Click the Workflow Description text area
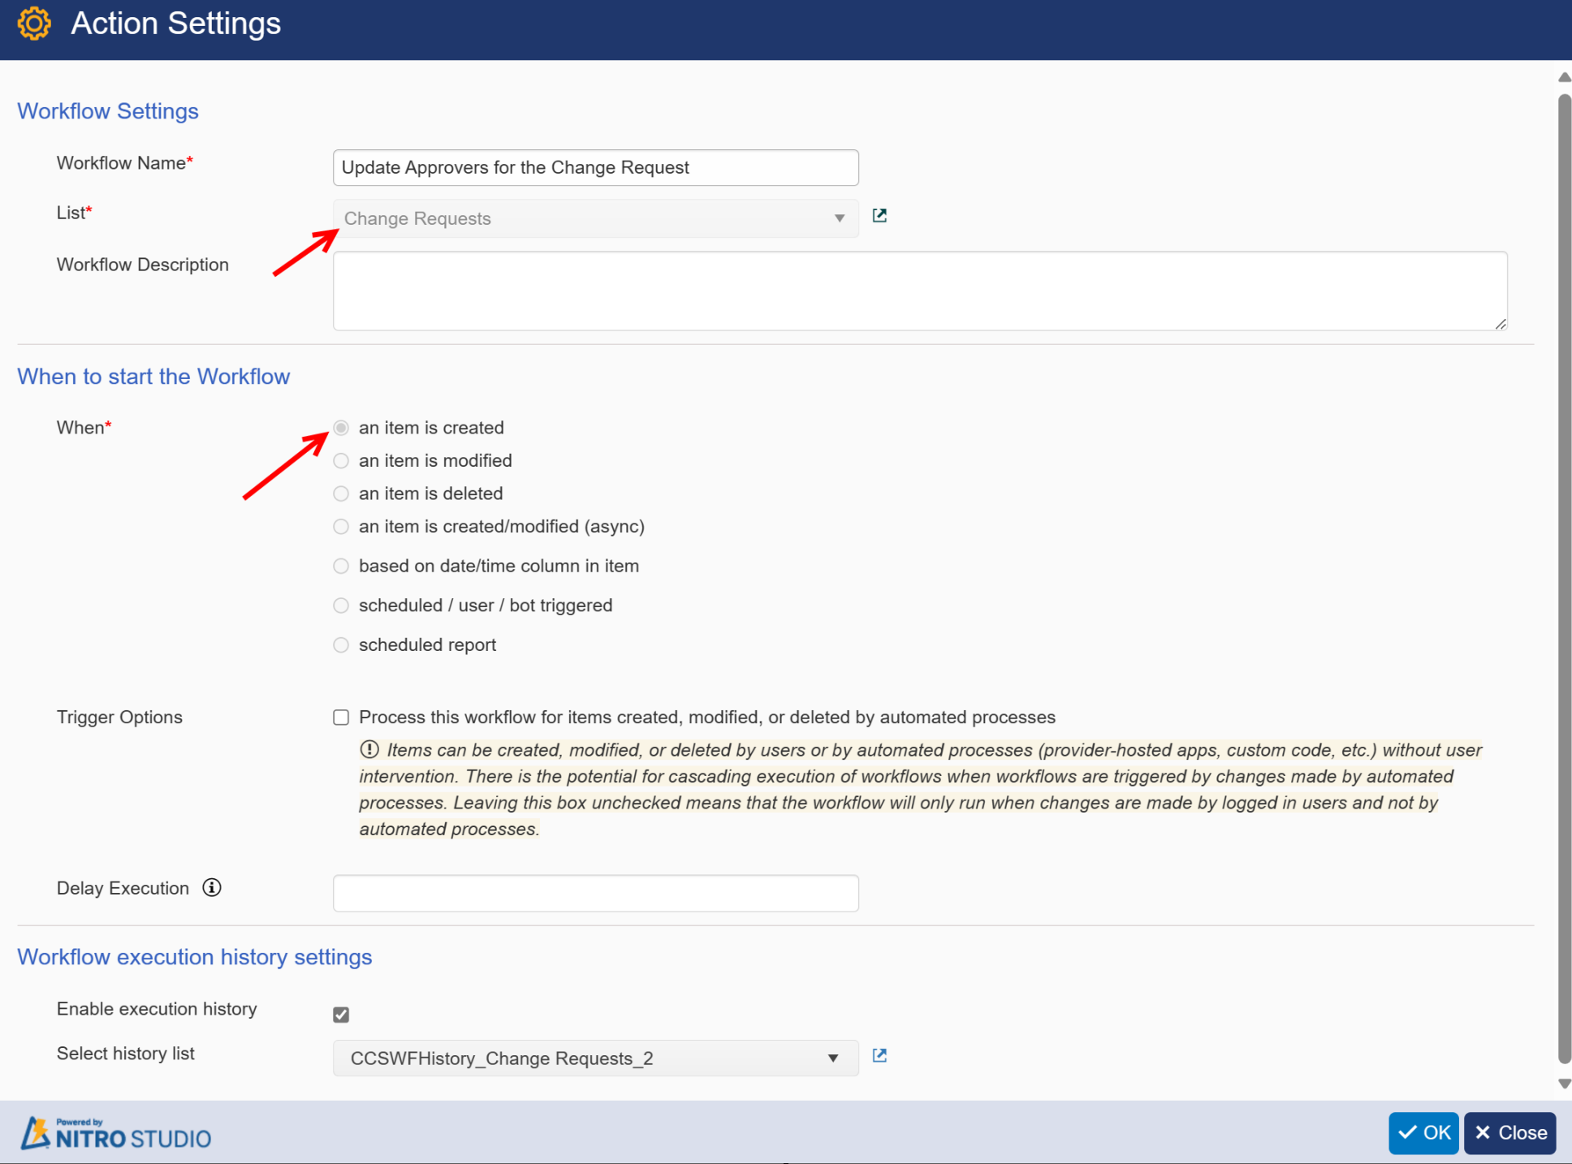Viewport: 1572px width, 1164px height. tap(920, 291)
